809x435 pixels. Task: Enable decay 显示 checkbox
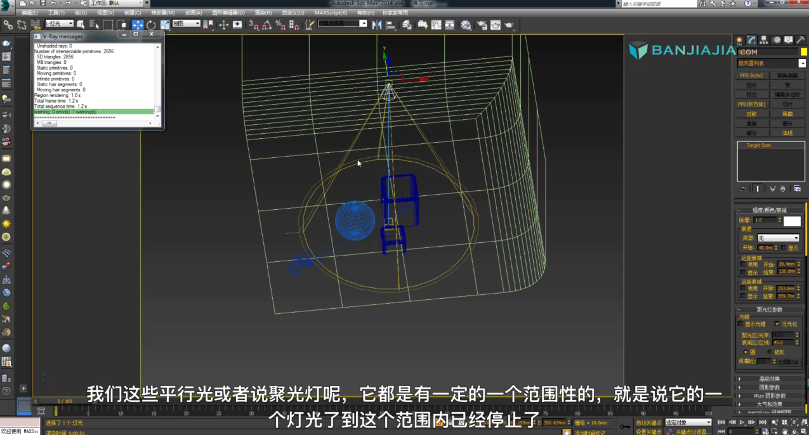click(x=784, y=248)
